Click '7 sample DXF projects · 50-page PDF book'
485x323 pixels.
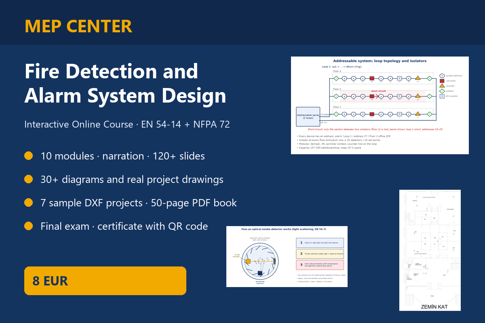point(139,203)
